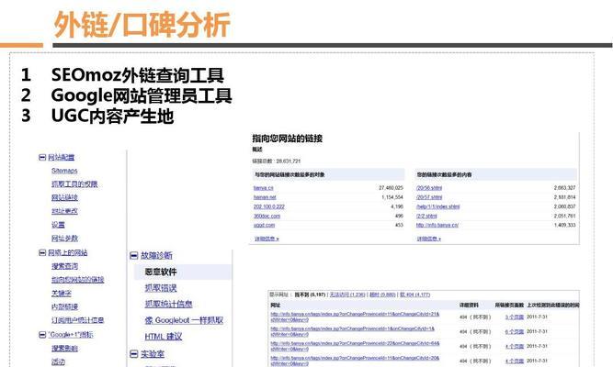Click the link count 27,460,025
Viewport: 613px width, 367px height.
tap(391, 188)
